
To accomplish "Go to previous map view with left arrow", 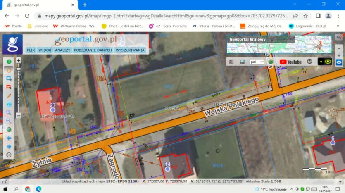I will pyautogui.click(x=9, y=138).
